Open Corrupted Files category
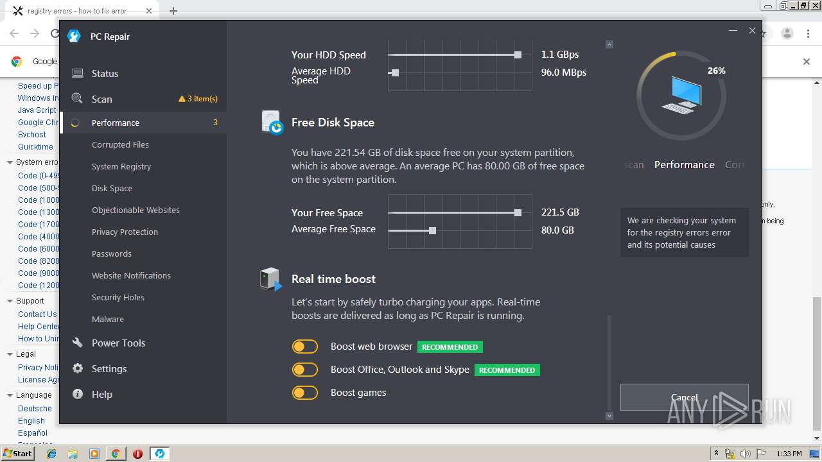 (120, 144)
